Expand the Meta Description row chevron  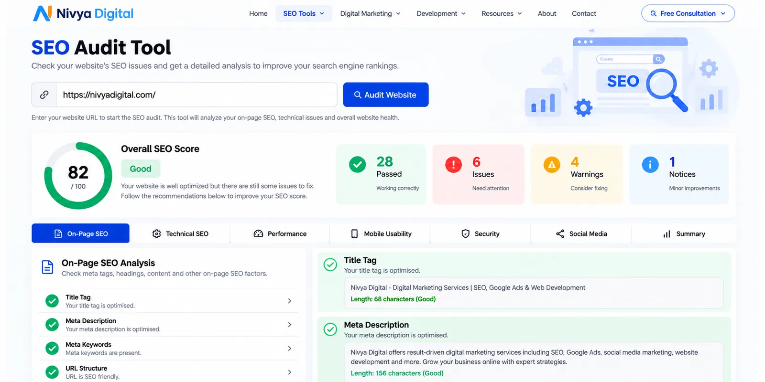coord(289,325)
